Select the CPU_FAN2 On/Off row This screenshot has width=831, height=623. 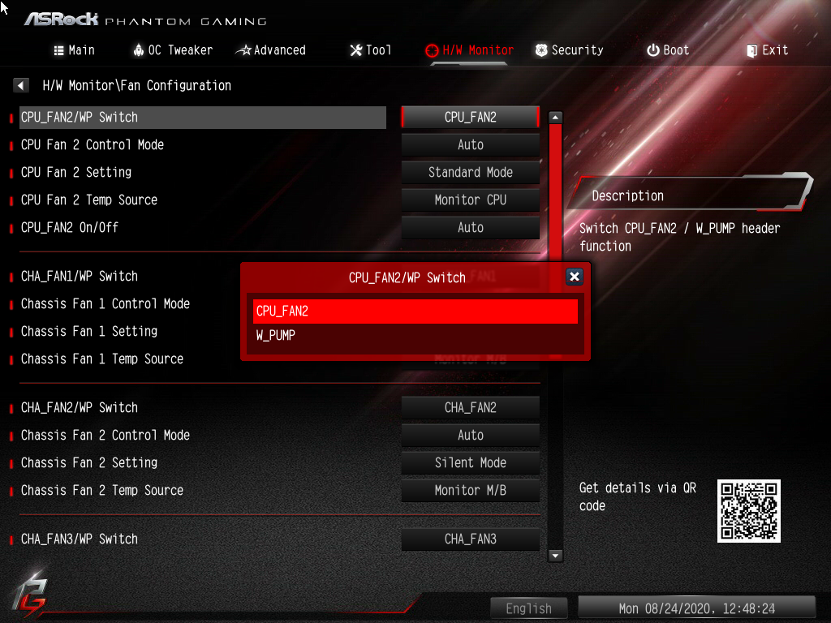[x=202, y=227]
